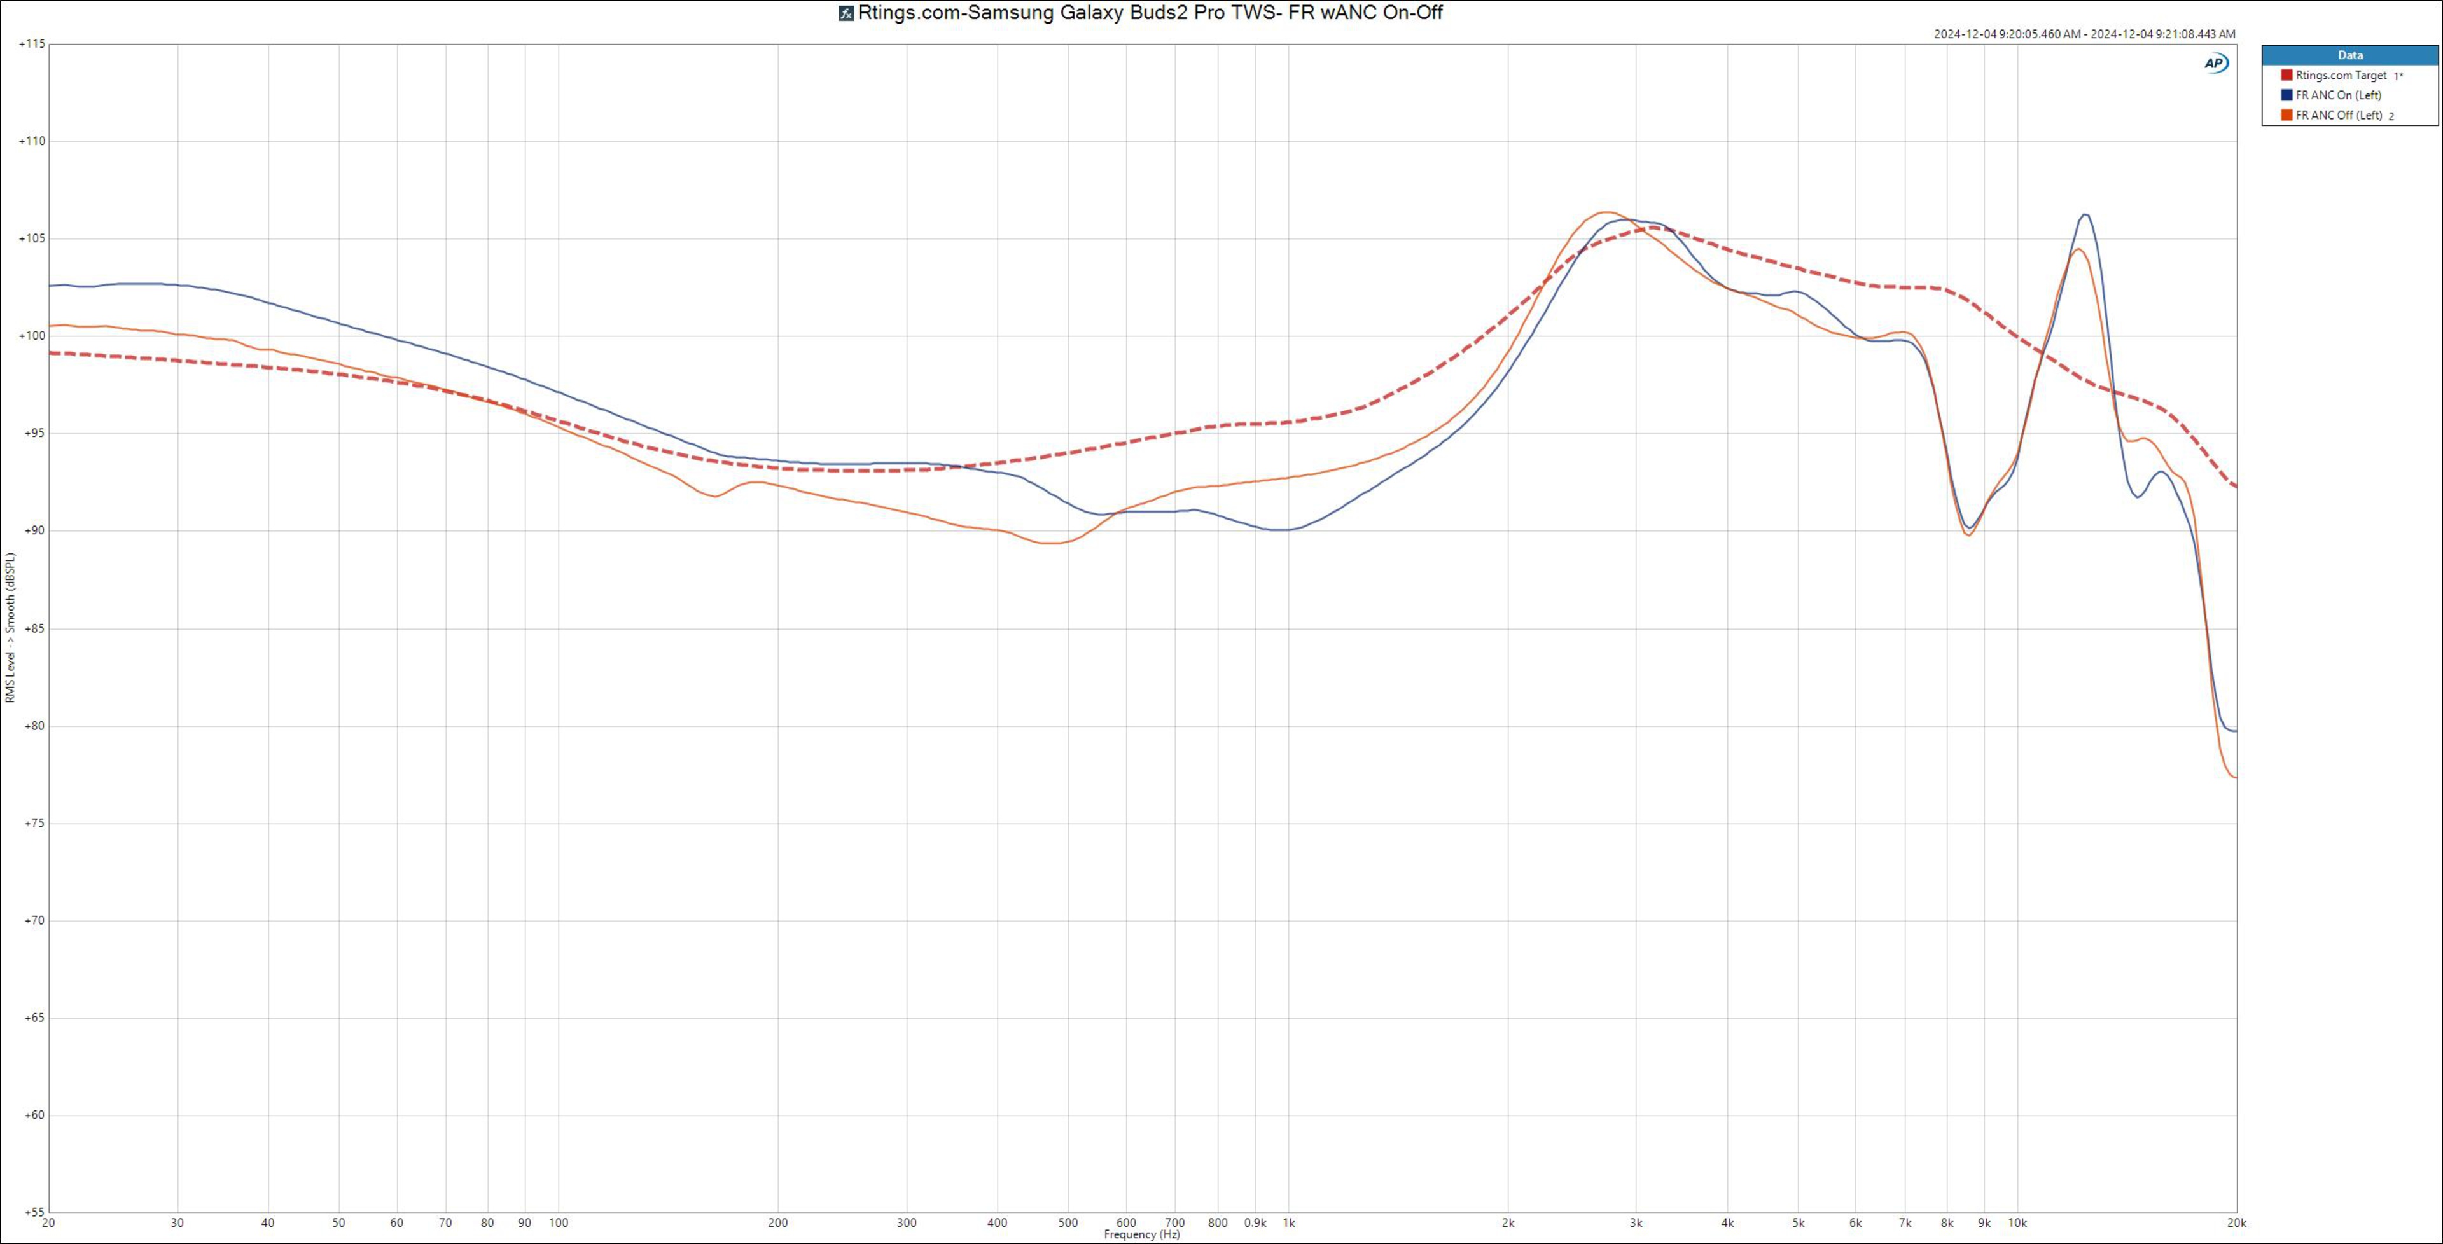
Task: Select the FR ANC Off (Left) legend entry
Action: pos(2339,114)
